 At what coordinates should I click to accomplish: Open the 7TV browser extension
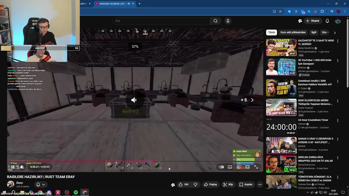(x=309, y=11)
